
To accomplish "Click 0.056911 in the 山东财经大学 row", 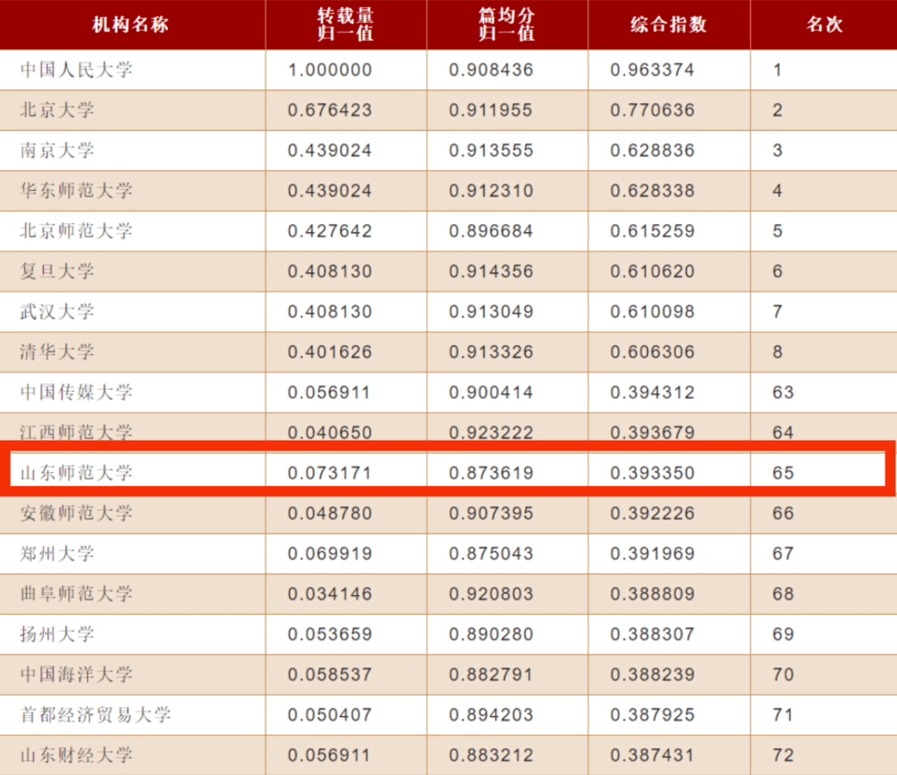I will pos(329,755).
